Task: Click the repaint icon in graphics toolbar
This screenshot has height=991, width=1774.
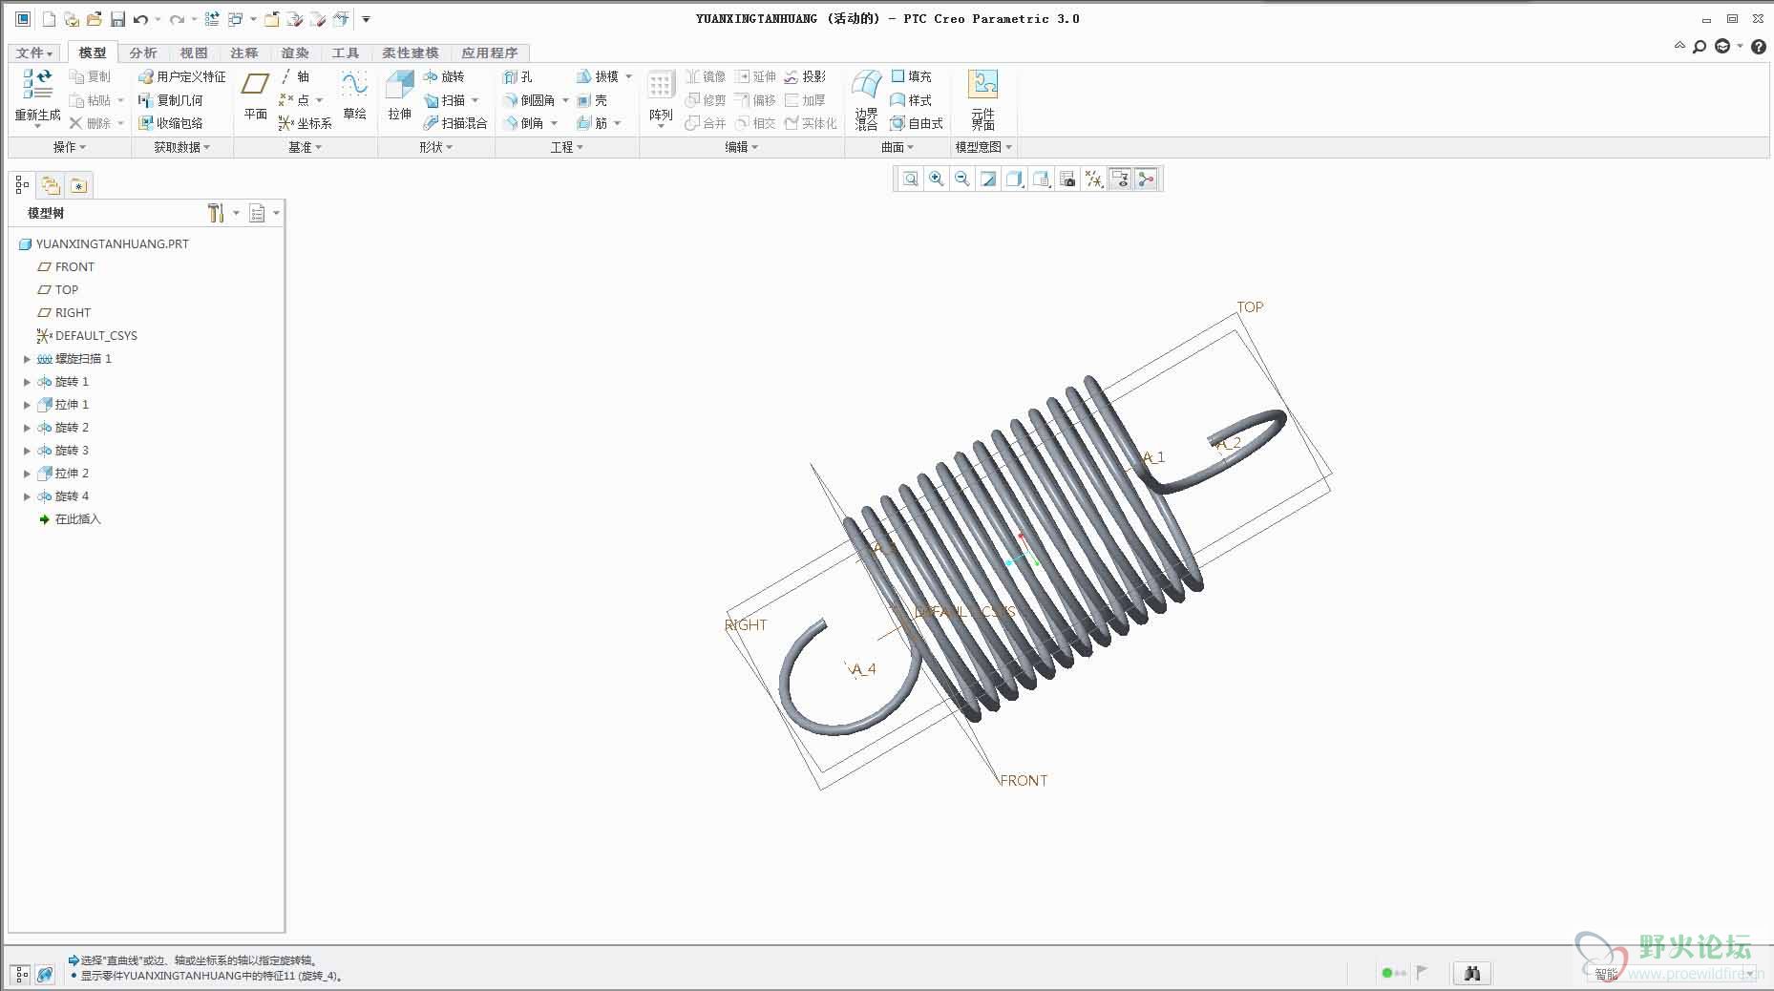Action: coord(988,179)
